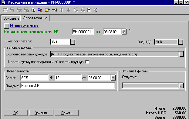Click the move row up arrow icon
This screenshot has width=189, height=119.
click(62, 10)
